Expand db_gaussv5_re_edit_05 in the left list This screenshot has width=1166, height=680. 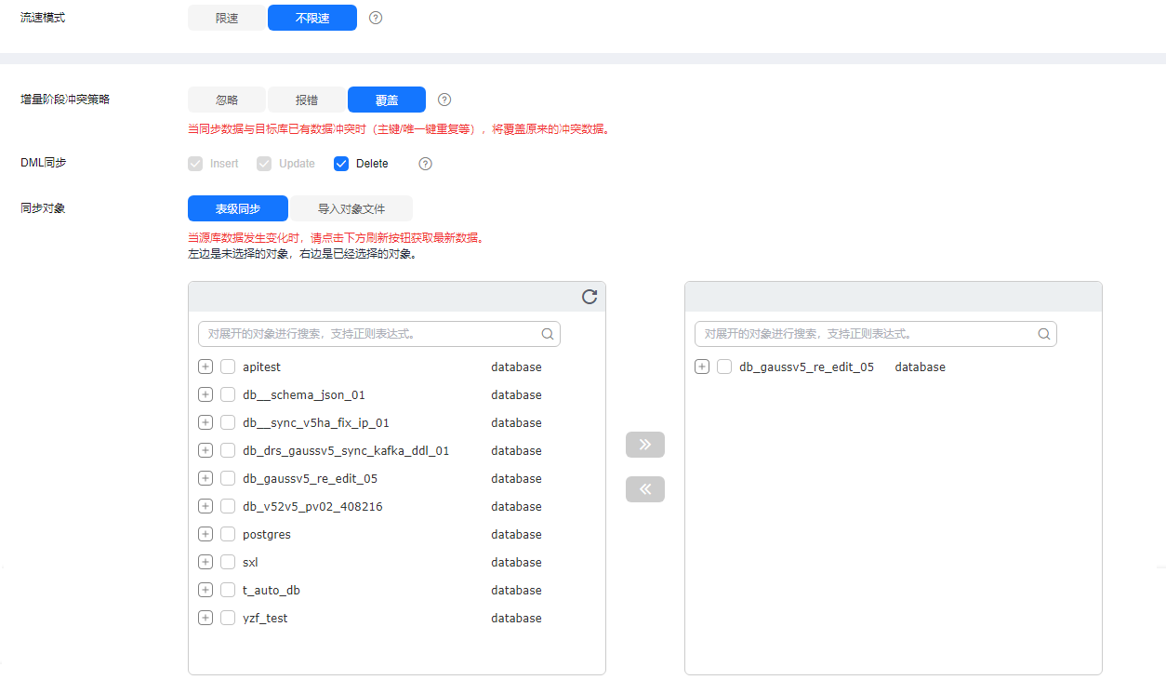tap(205, 478)
